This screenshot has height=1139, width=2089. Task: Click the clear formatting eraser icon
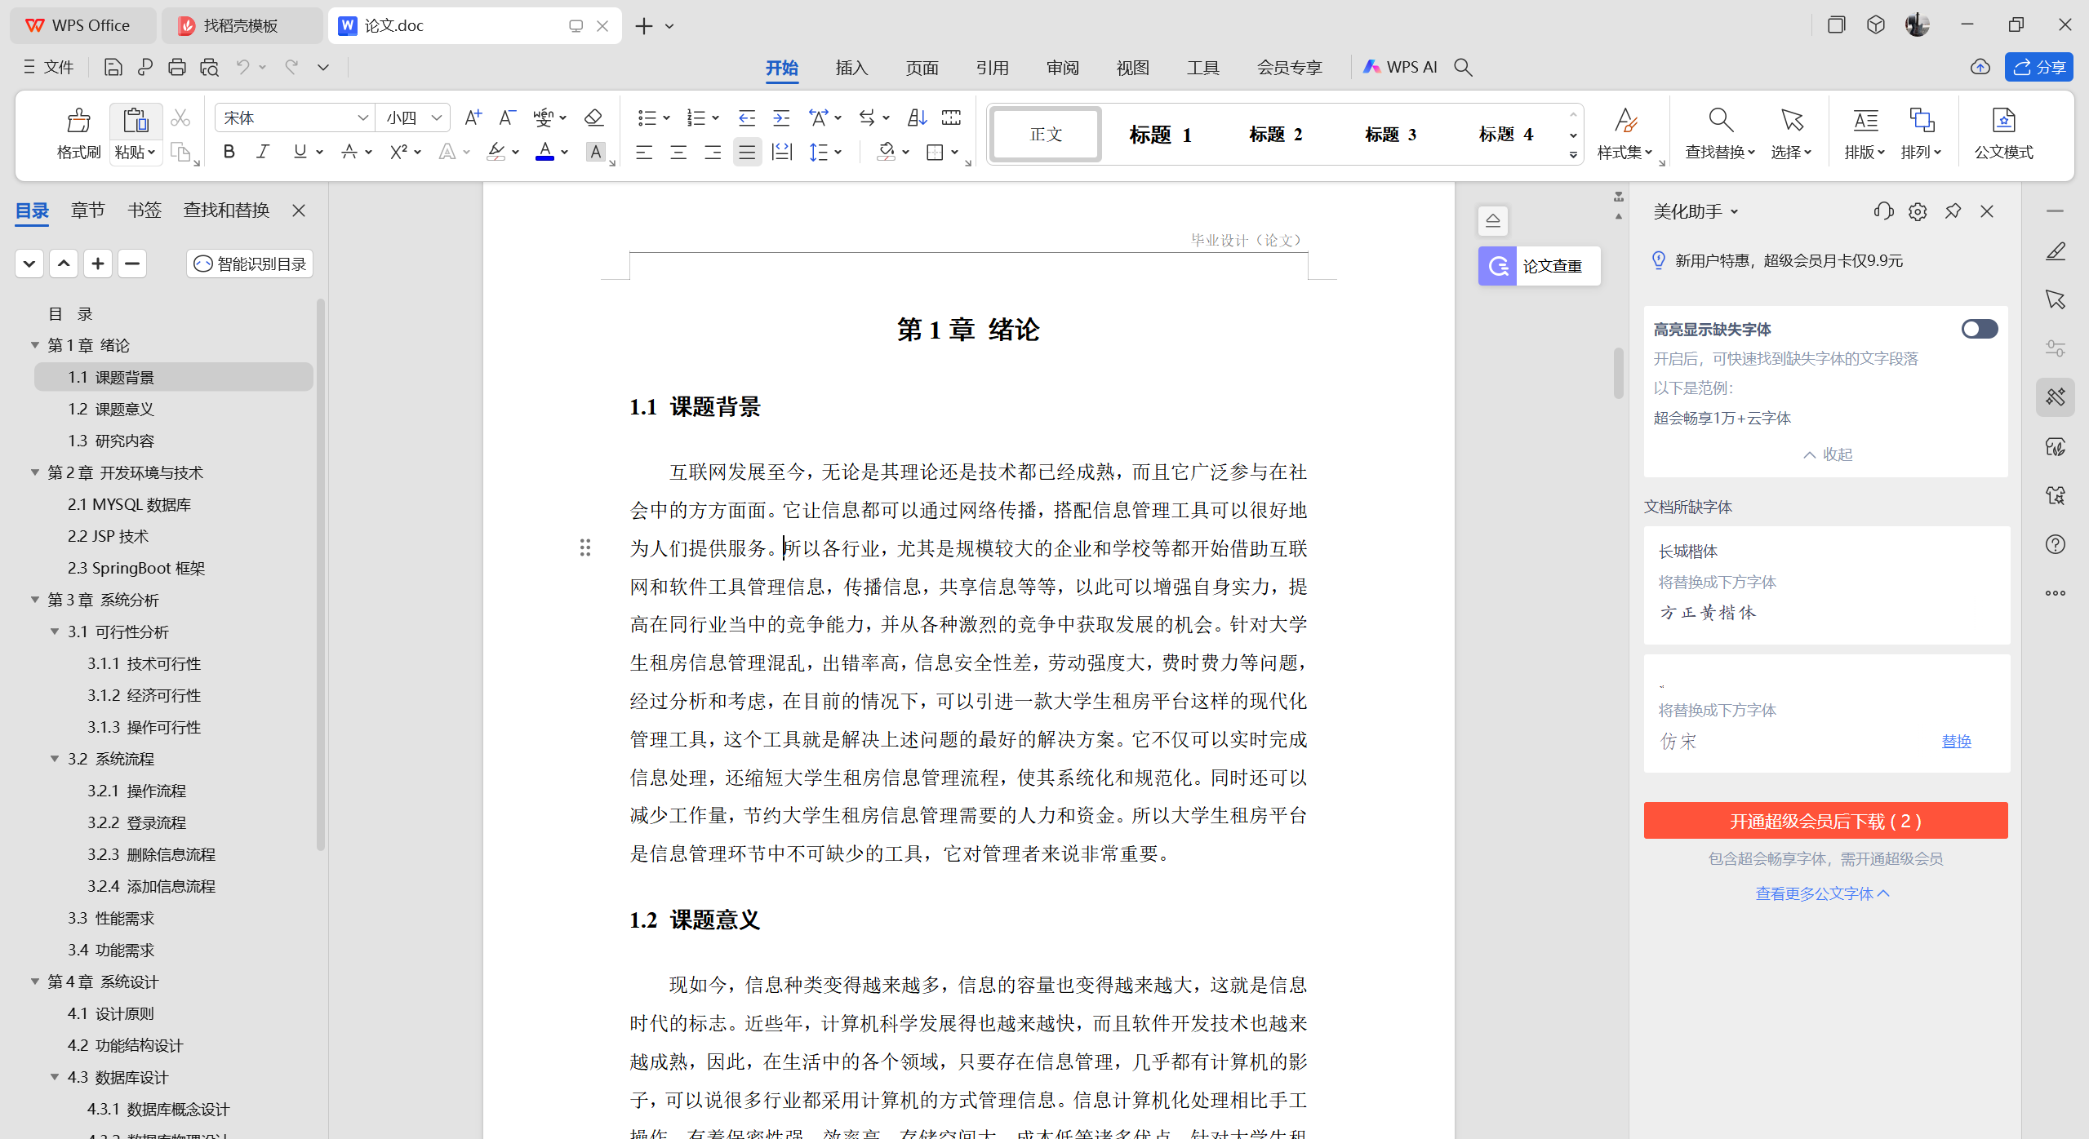[594, 117]
